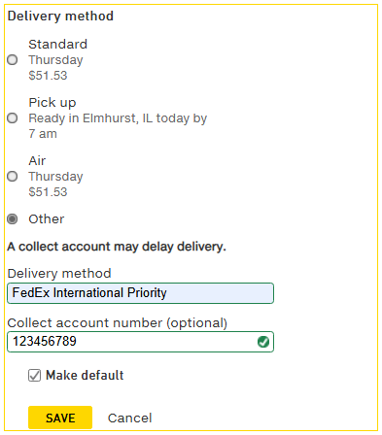Select the Other delivery radio button
This screenshot has width=382, height=435.
point(13,219)
